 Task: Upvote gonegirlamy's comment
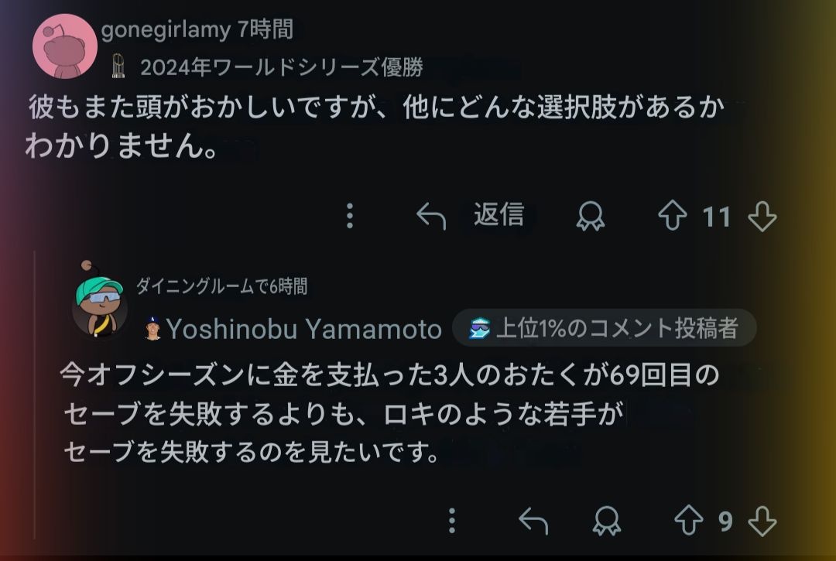673,216
